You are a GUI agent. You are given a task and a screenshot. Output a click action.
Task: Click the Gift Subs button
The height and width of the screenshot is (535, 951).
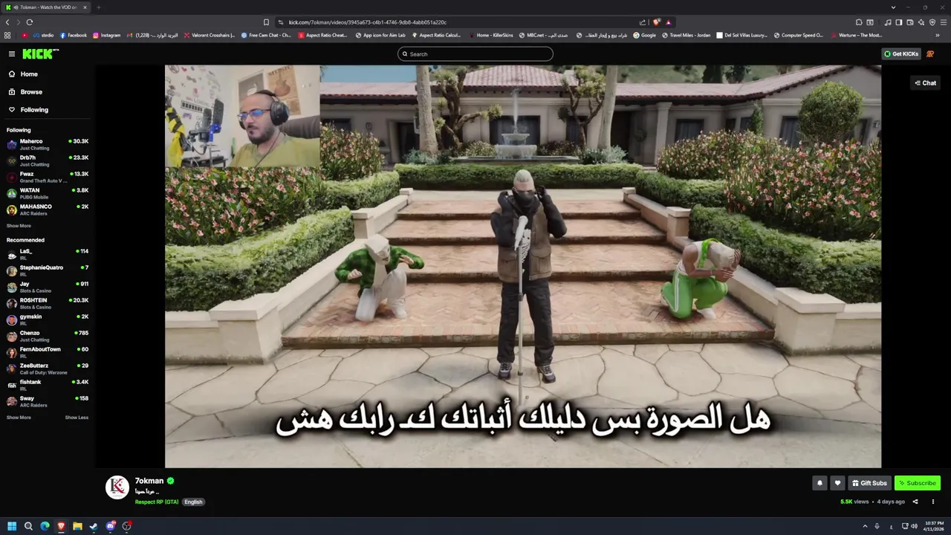[869, 483]
